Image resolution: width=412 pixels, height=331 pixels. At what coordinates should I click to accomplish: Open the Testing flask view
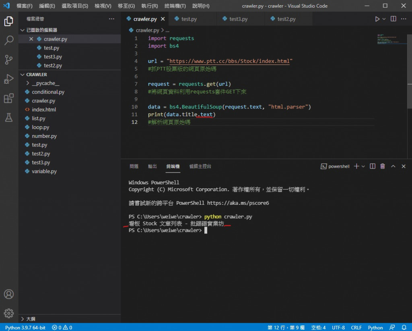(9, 117)
